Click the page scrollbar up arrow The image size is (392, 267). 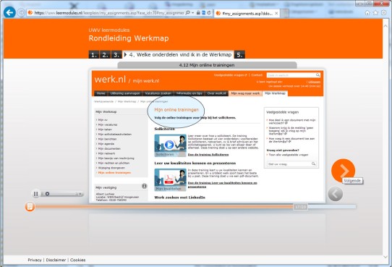tap(385, 26)
